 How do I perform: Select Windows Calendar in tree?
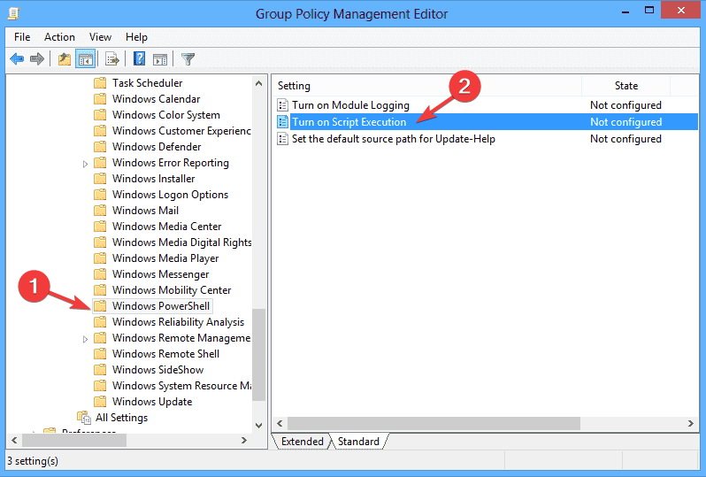point(156,99)
